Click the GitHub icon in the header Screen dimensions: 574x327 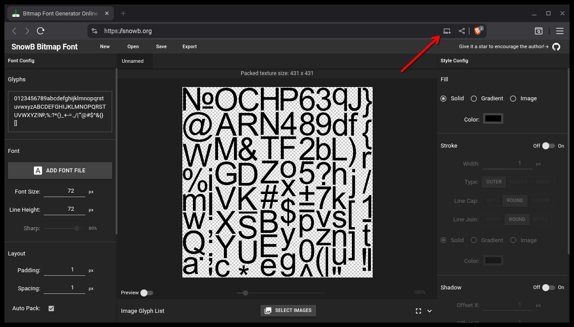coord(556,46)
